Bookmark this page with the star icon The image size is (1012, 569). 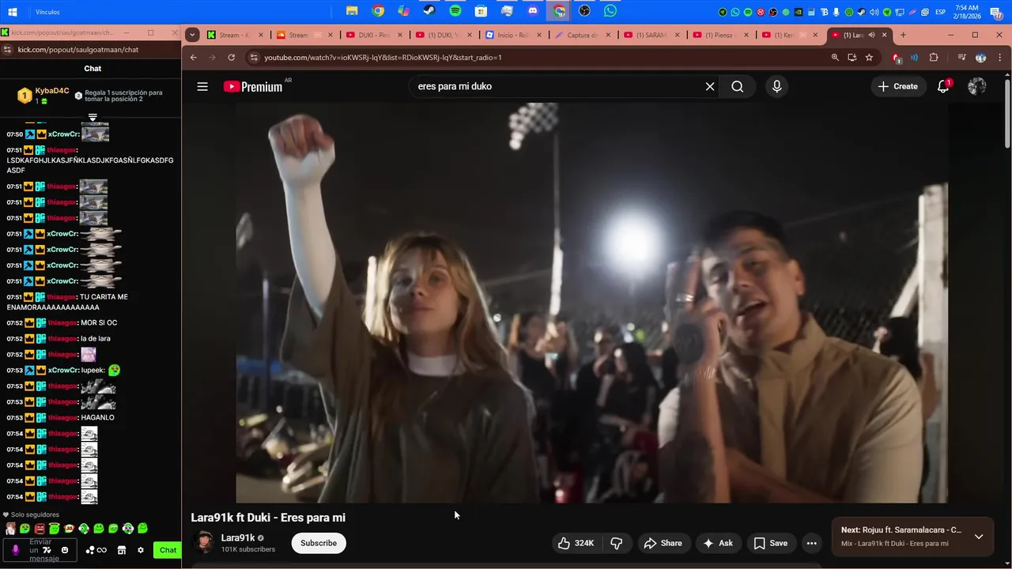coord(869,57)
